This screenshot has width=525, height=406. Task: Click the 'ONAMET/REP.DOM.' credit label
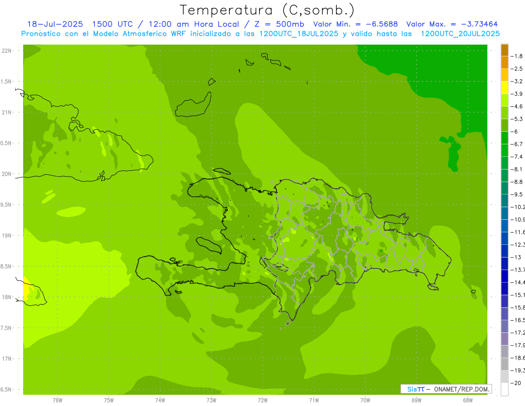click(x=462, y=389)
